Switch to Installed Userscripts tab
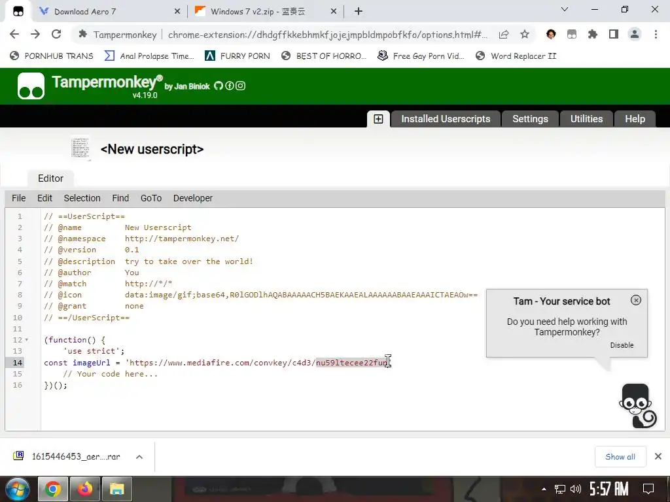Viewport: 670px width, 502px height. coord(446,119)
